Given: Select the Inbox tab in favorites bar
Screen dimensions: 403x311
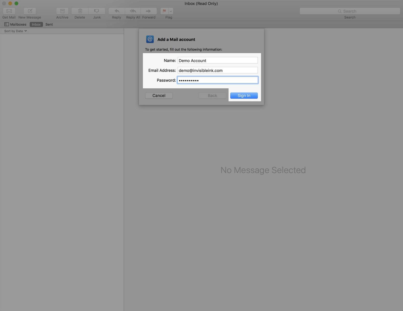Looking at the screenshot, I should 36,24.
